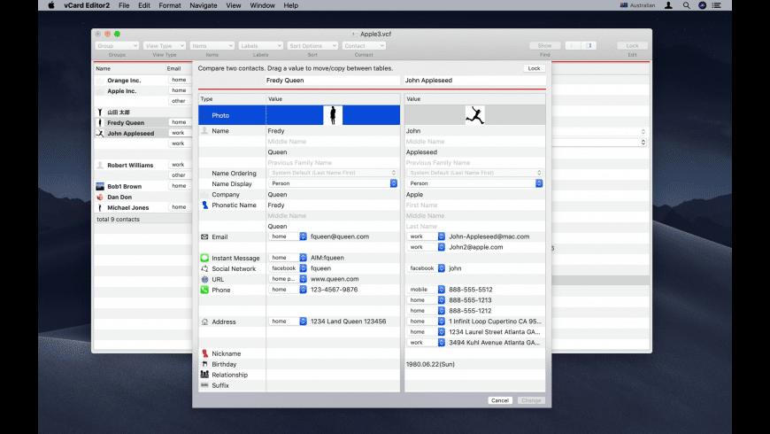This screenshot has height=434, width=770.
Task: Click the Cancel button
Action: [500, 400]
